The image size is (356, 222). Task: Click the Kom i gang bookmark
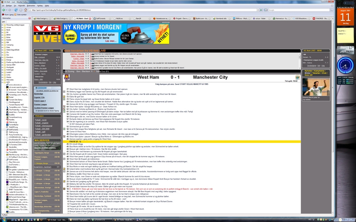pyautogui.click(x=8, y=15)
